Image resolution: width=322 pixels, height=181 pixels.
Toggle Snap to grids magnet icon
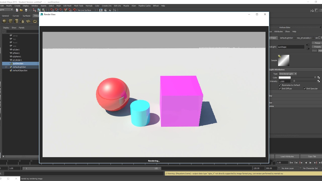tap(52, 10)
